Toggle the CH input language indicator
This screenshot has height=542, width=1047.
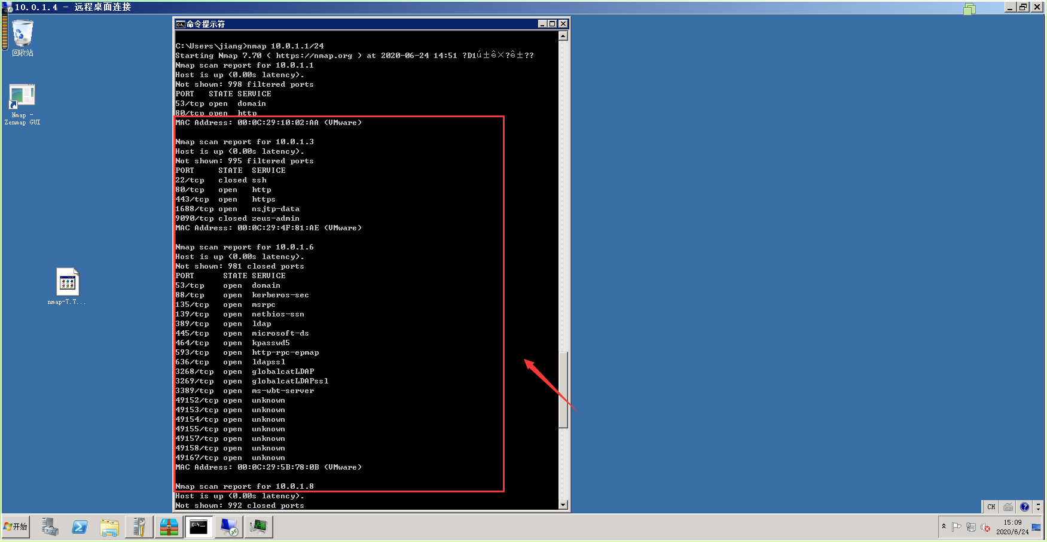click(991, 507)
